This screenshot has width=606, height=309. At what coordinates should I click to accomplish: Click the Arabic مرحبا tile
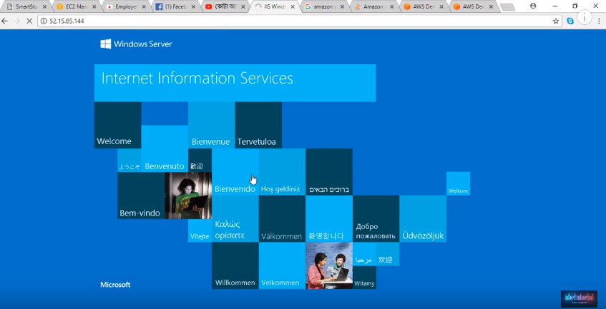[x=364, y=254]
